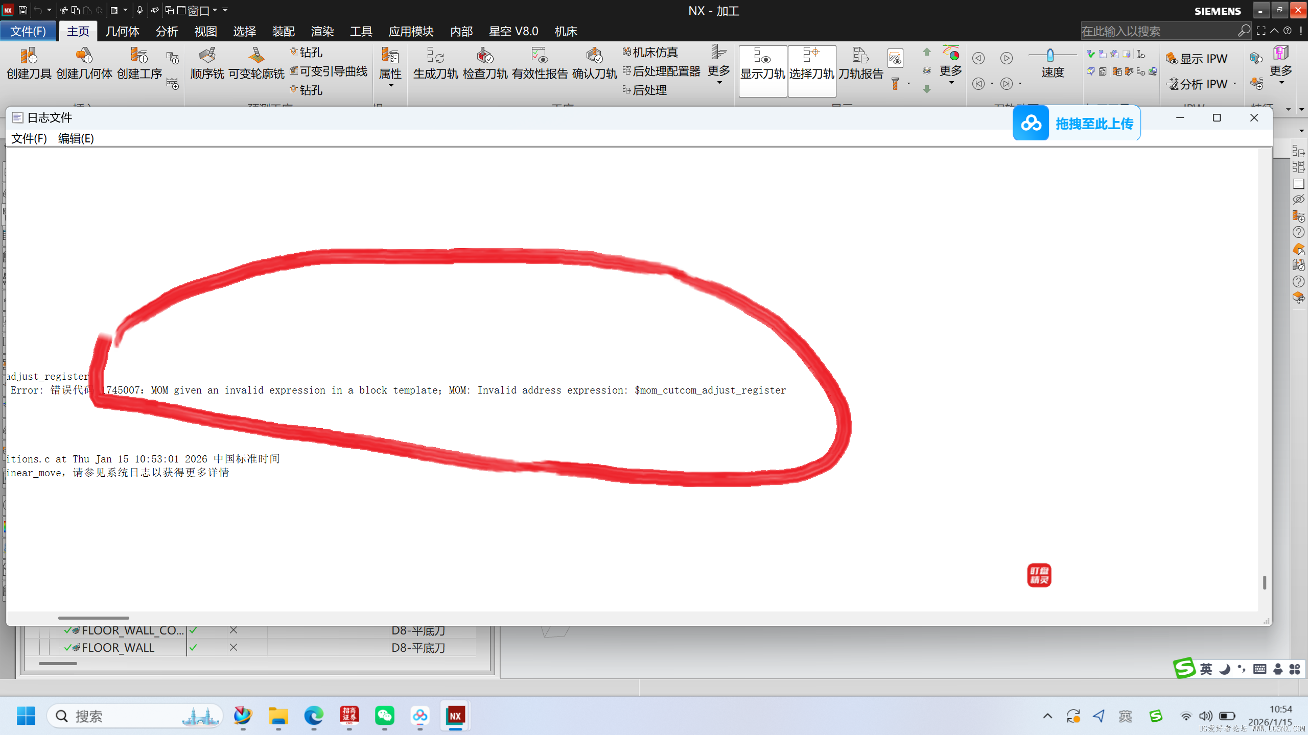Screen dimensions: 1308x735
Task: Toggle Sogou input 英 language mode
Action: pyautogui.click(x=1206, y=669)
